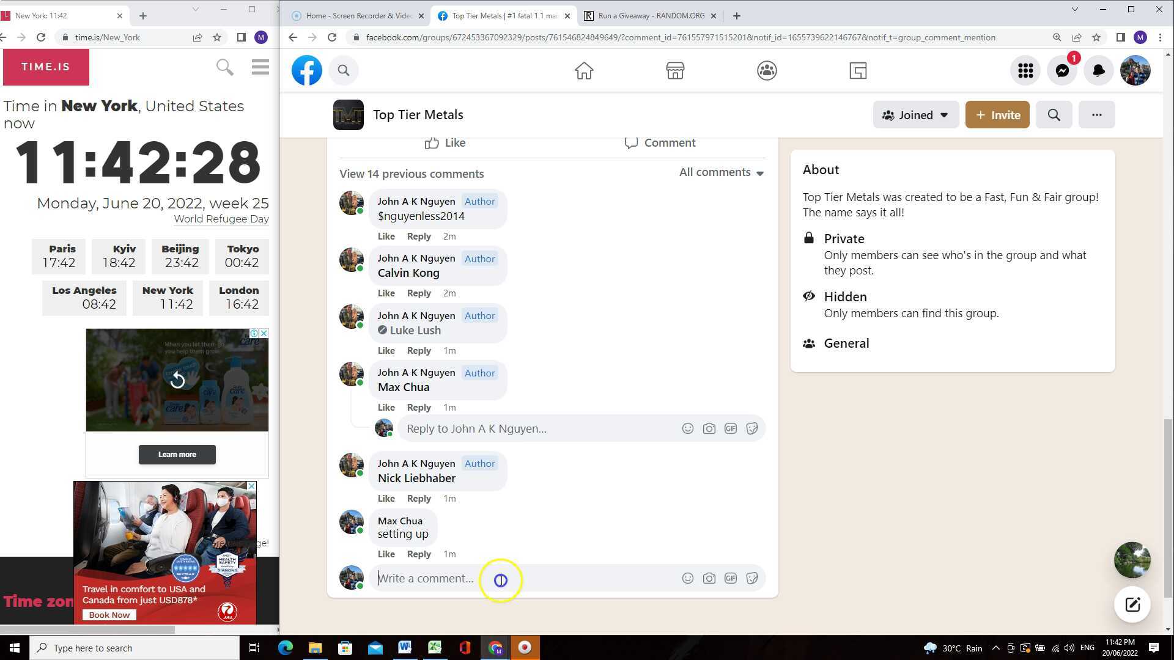
Task: Click Invite button
Action: [x=997, y=115]
